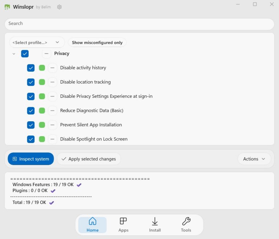The height and width of the screenshot is (239, 279).
Task: Uncheck Disable Spotlight on Lock Screen checkbox
Action: [x=31, y=139]
